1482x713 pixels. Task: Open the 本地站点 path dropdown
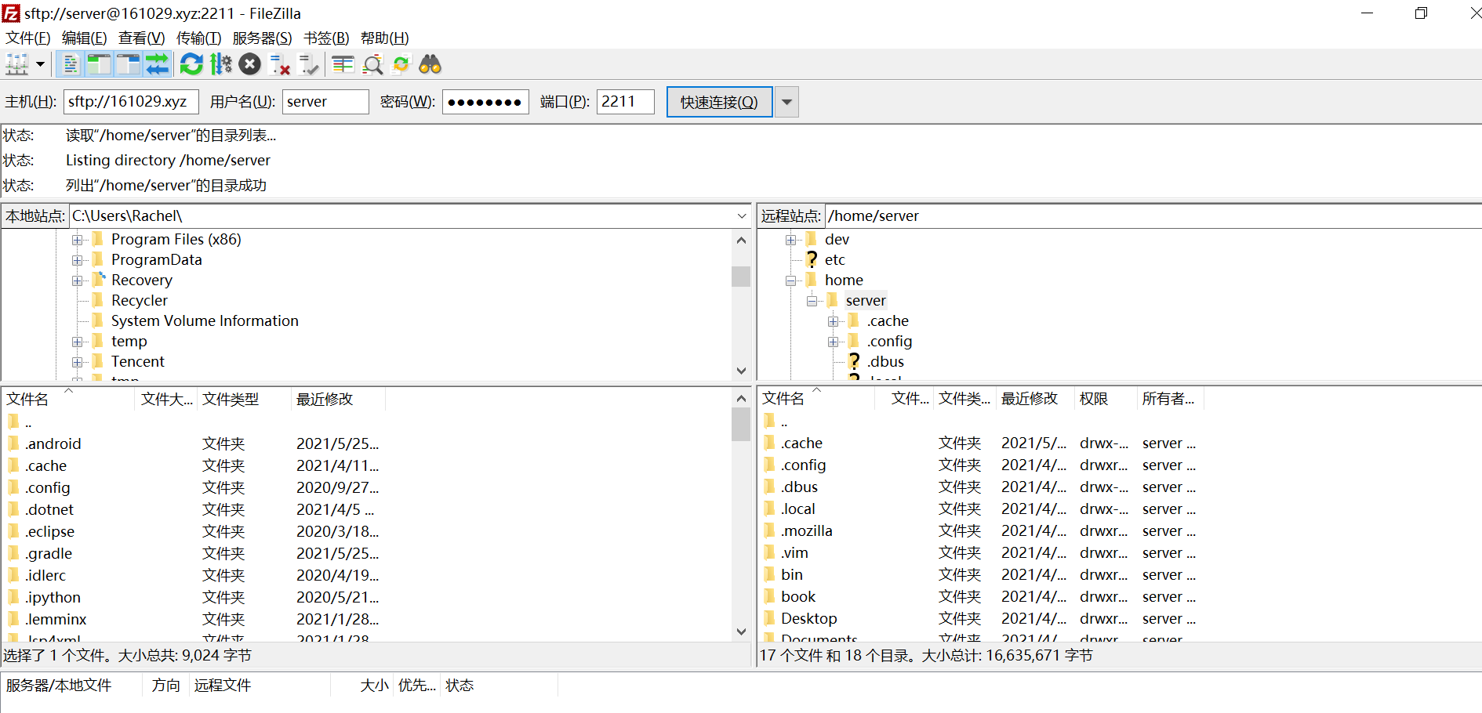(742, 215)
